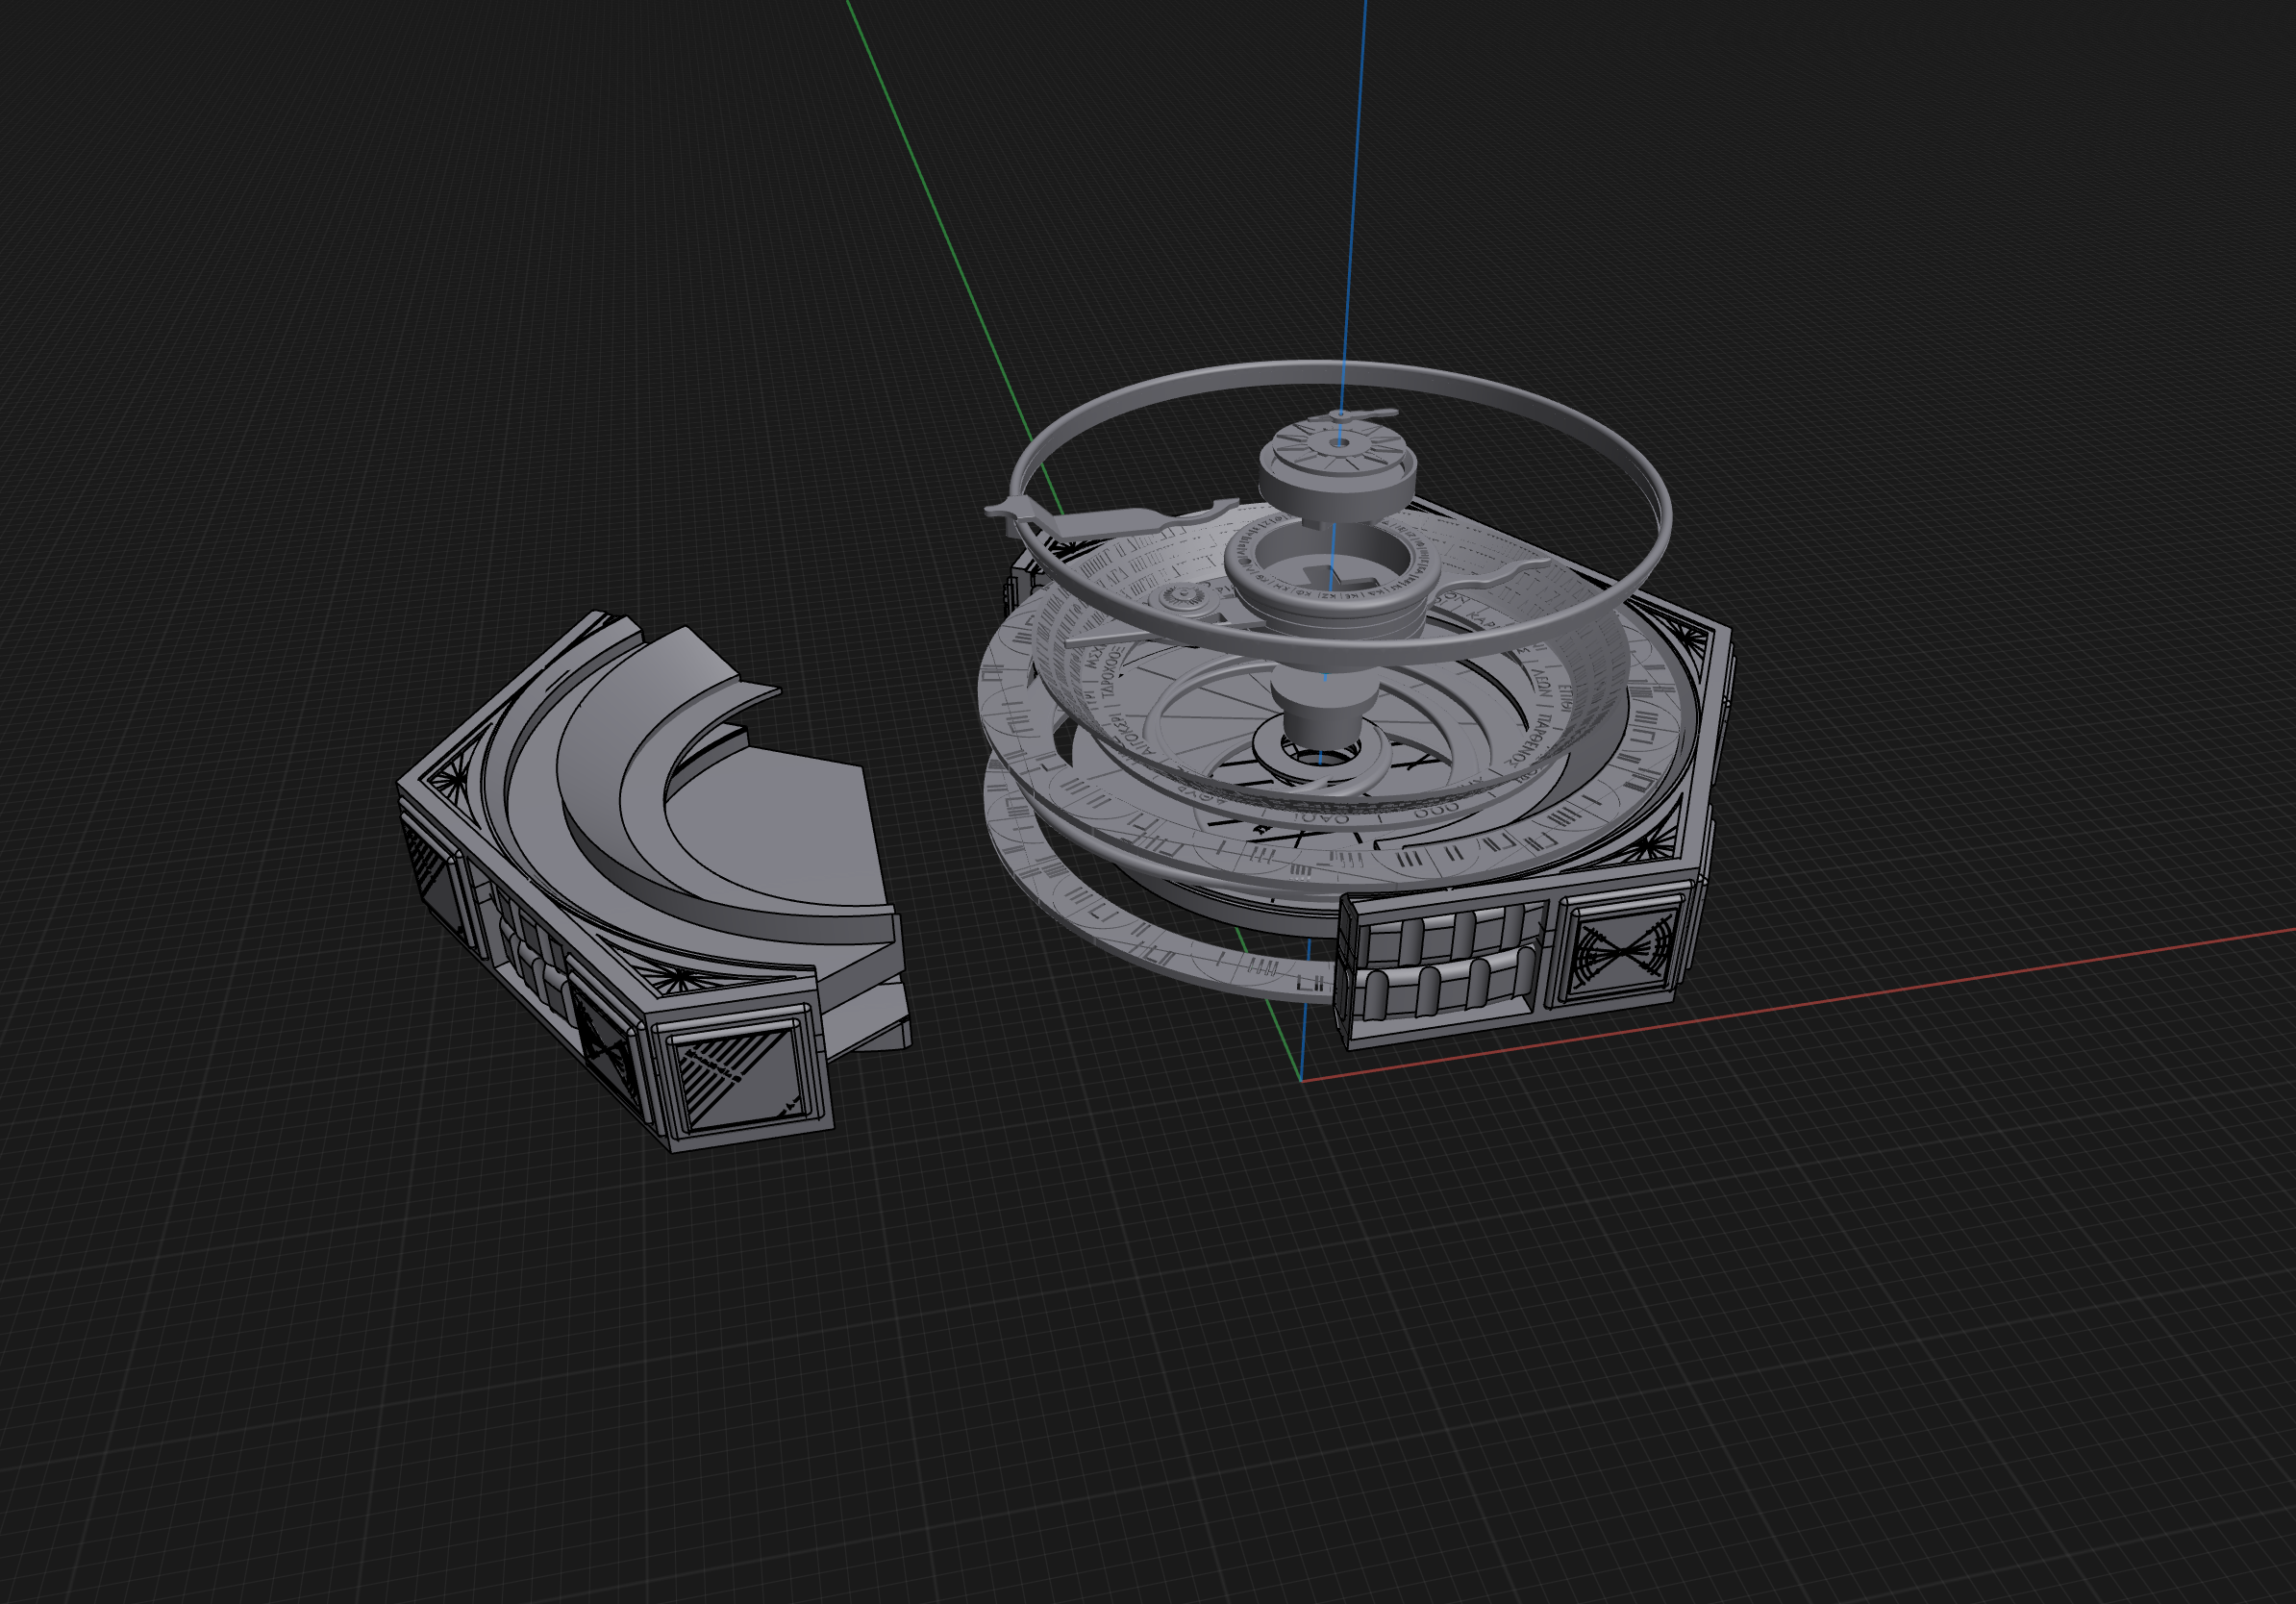Viewport: 2296px width, 1604px height.
Task: Click the origin where the three axes meet
Action: click(x=1301, y=1080)
